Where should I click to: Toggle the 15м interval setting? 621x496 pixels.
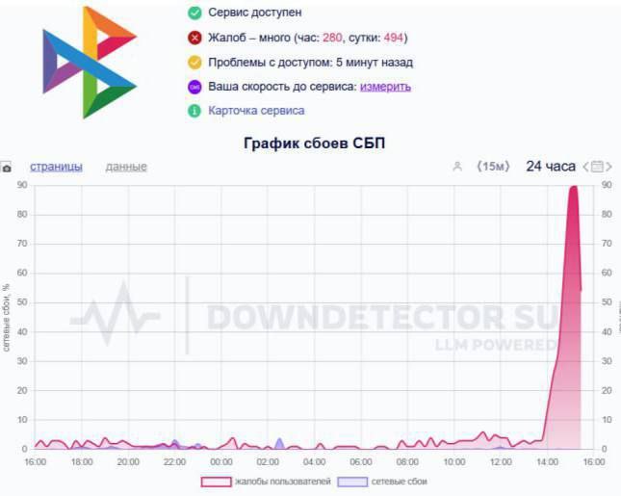pyautogui.click(x=493, y=167)
